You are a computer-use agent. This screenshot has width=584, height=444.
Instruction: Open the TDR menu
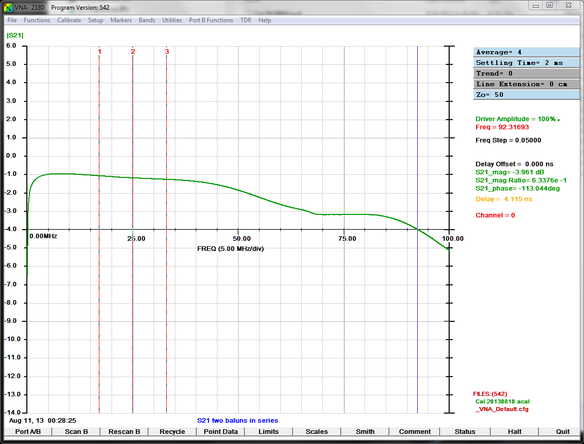point(246,20)
